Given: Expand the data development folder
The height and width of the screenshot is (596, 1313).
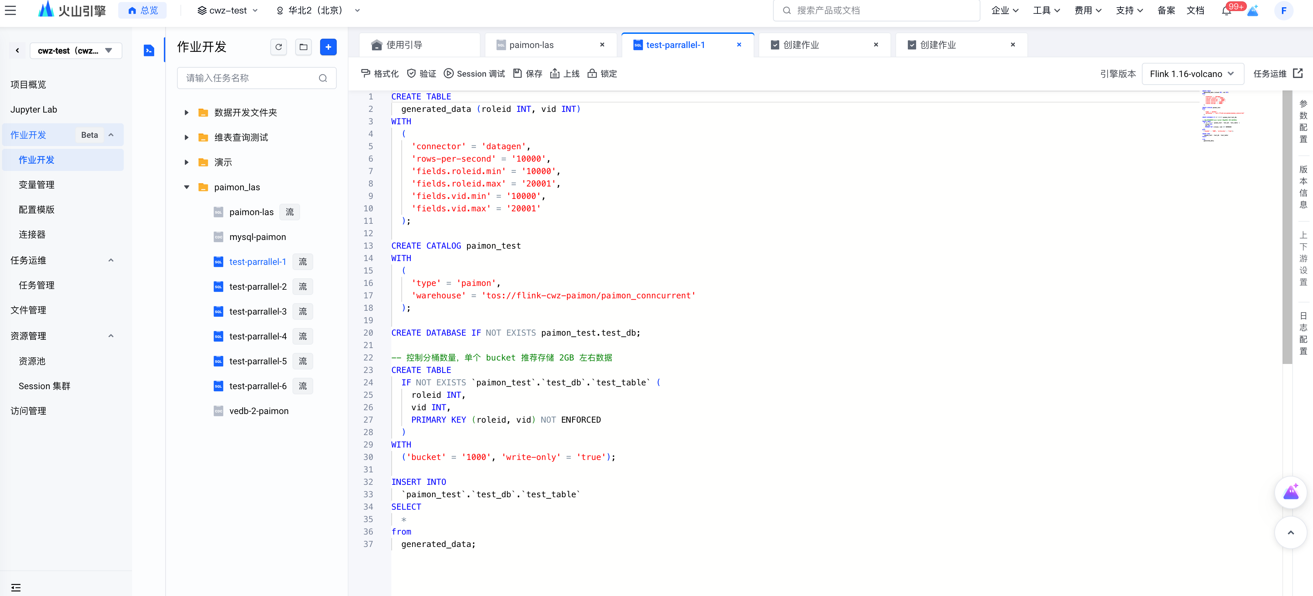Looking at the screenshot, I should click(x=187, y=113).
